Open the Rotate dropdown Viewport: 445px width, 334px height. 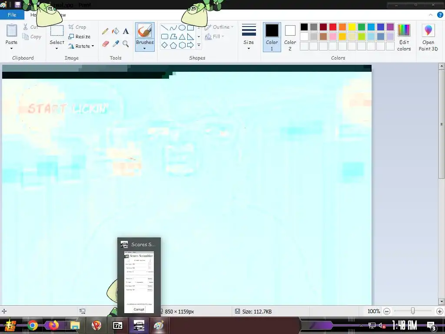coord(81,46)
